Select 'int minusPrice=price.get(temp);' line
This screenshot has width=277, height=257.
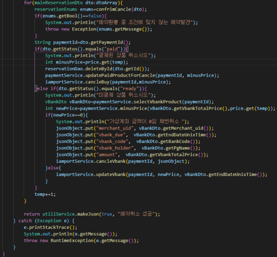(86, 62)
